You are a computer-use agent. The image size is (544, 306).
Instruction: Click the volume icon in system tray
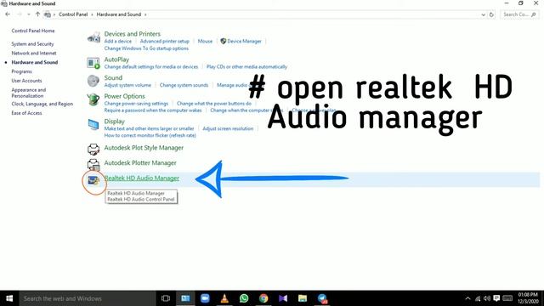487,298
